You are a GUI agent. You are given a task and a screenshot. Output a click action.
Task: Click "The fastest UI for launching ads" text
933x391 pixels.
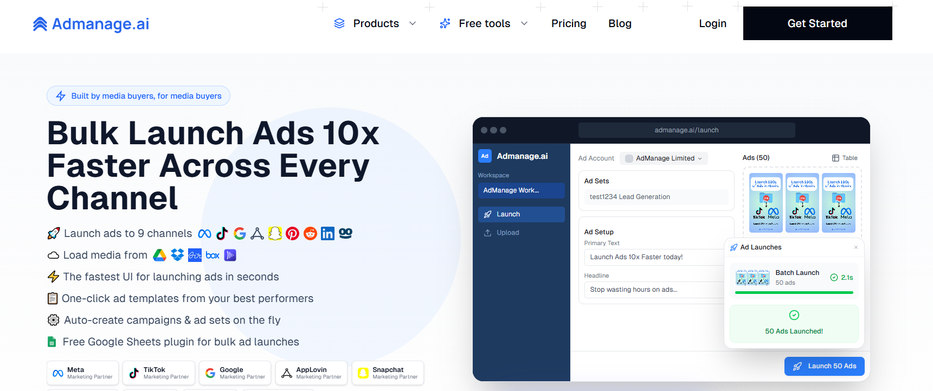pyautogui.click(x=171, y=277)
